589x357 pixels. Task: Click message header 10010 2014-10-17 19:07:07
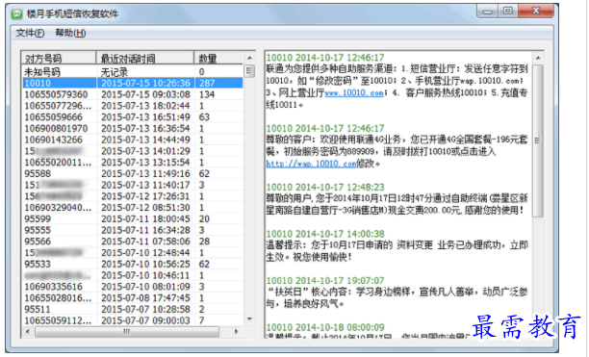[325, 280]
